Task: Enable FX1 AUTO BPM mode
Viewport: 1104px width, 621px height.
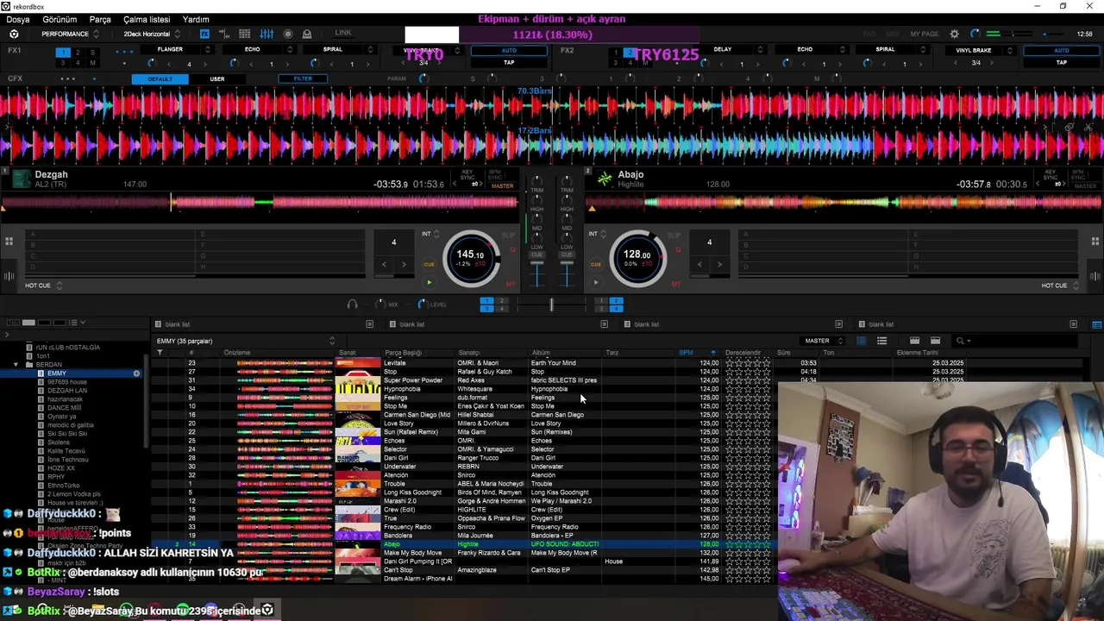Action: 509,50
